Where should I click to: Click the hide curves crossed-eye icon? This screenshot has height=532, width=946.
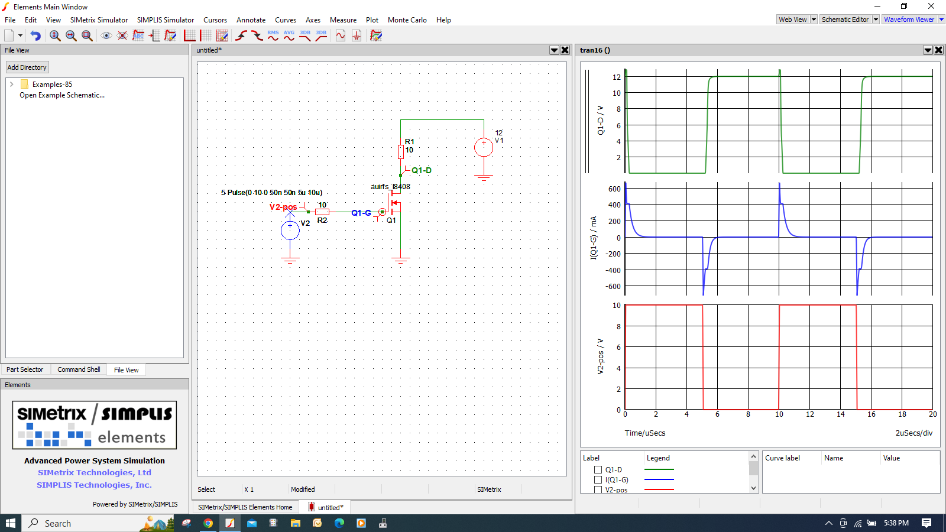(x=122, y=35)
